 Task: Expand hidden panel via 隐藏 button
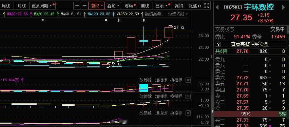195,6
